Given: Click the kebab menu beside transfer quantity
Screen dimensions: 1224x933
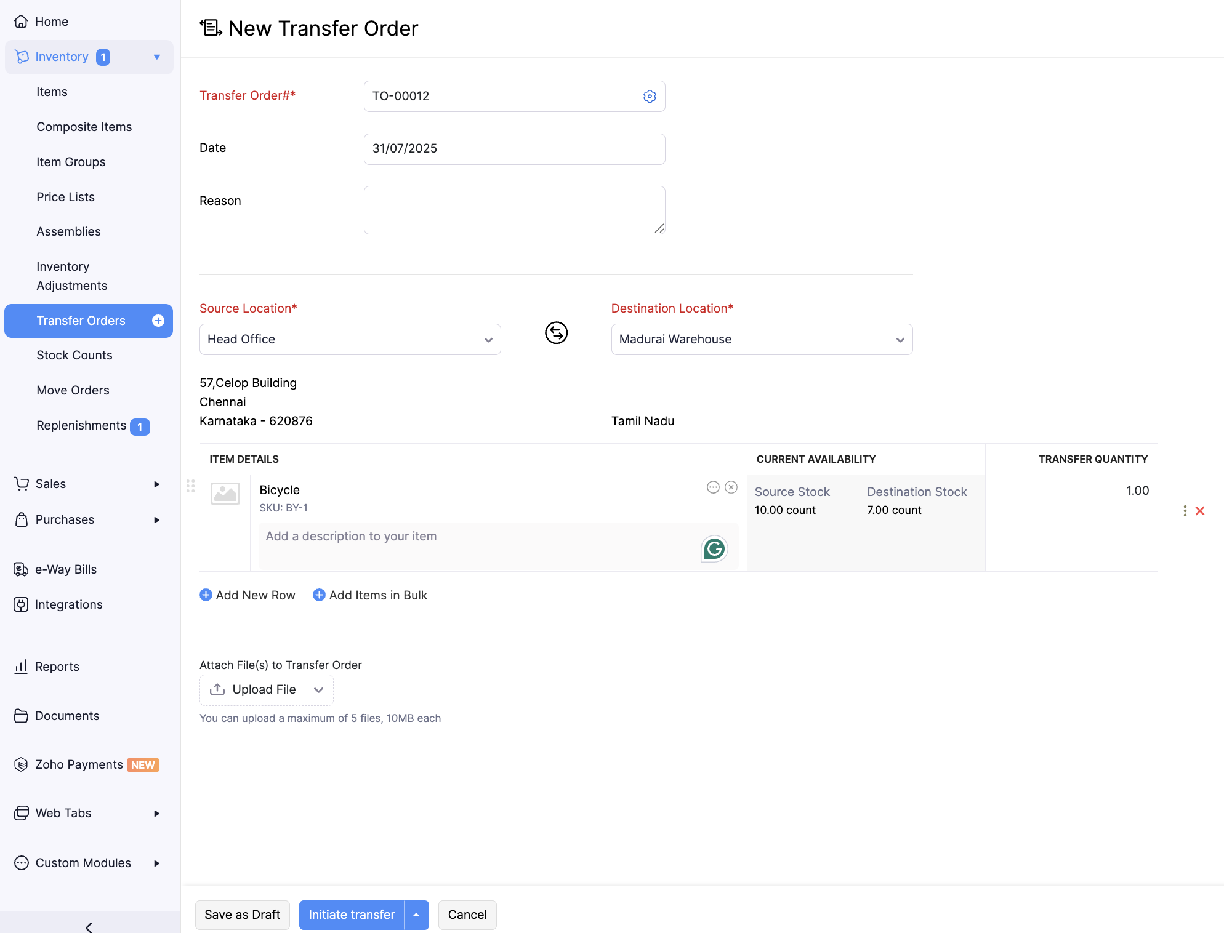Looking at the screenshot, I should [1185, 511].
